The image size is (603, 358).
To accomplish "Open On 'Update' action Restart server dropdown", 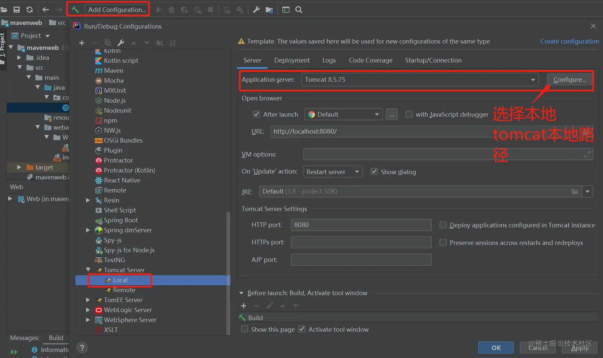I will pos(333,172).
